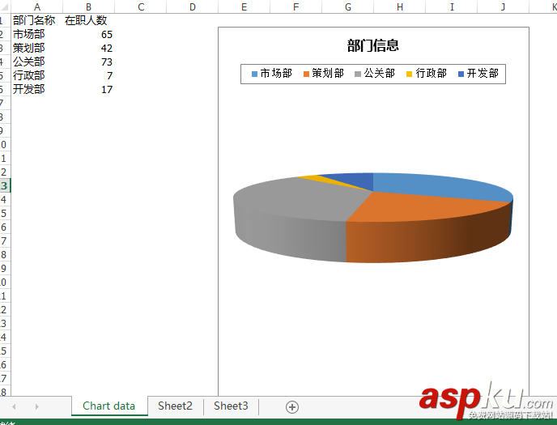Select cell containing 开发部 in column A
The width and height of the screenshot is (557, 425).
(37, 89)
